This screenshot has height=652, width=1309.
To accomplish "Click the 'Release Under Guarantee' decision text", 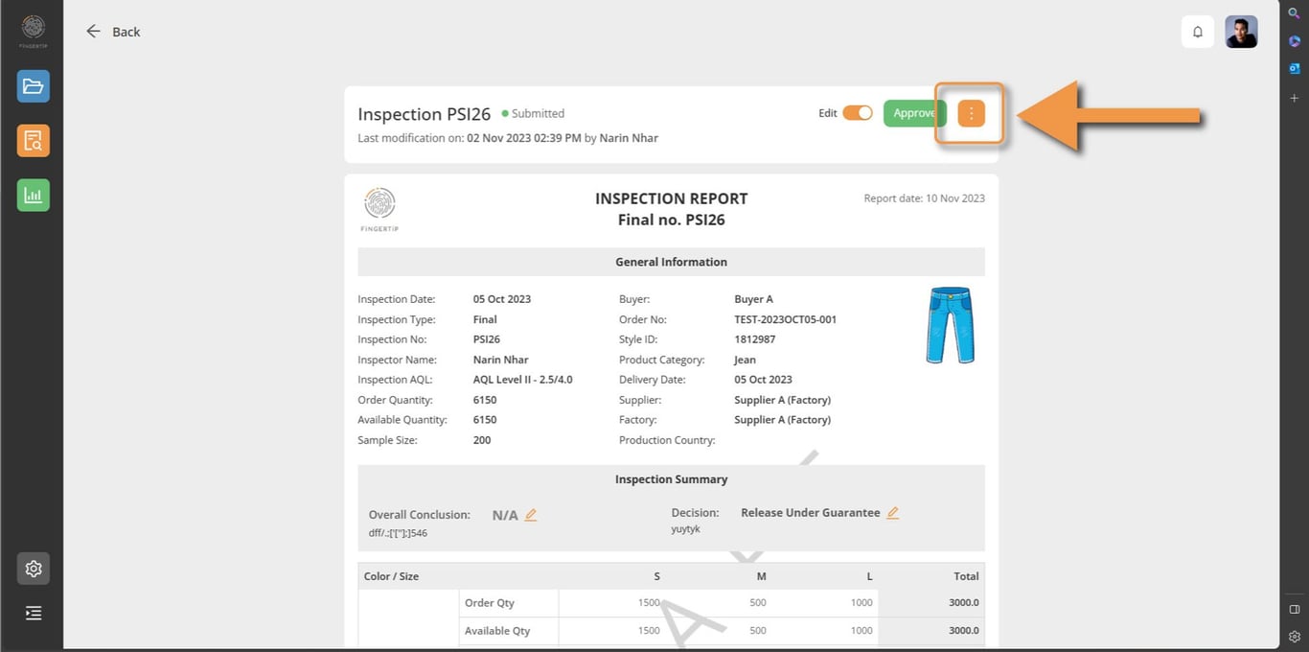I will coord(811,513).
